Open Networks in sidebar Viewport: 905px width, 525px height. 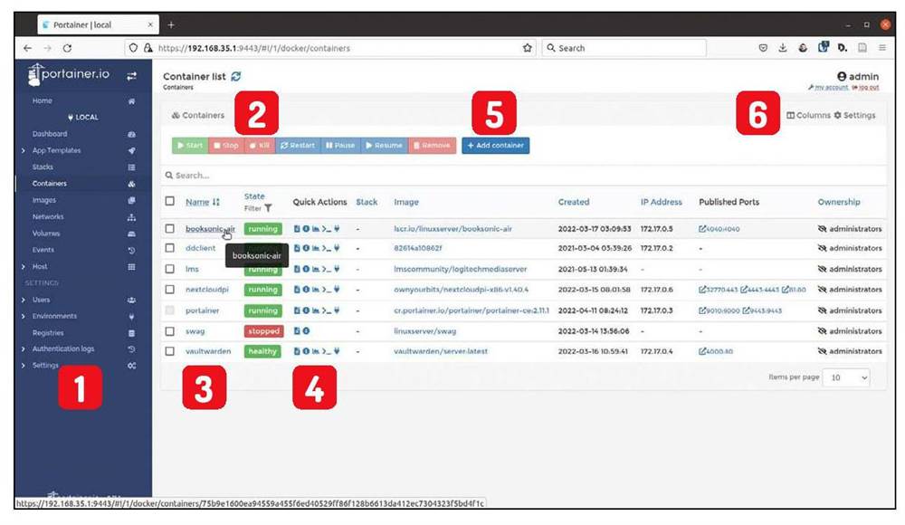[x=48, y=216]
